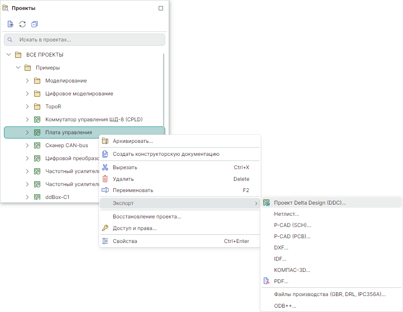Click the key icon for Доступ и права
Viewport: 403px width, 312px height.
[x=105, y=228]
